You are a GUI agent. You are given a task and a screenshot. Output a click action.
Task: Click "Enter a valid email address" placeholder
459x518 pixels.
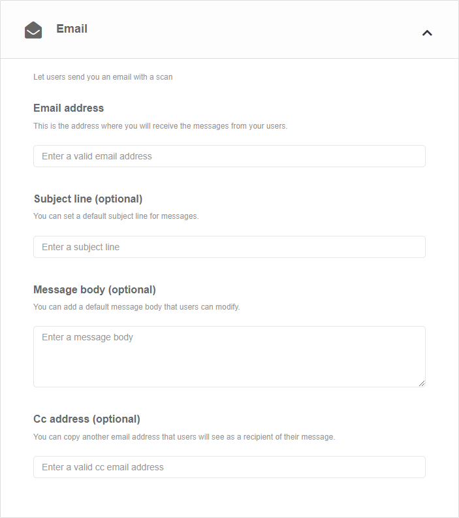pos(97,156)
